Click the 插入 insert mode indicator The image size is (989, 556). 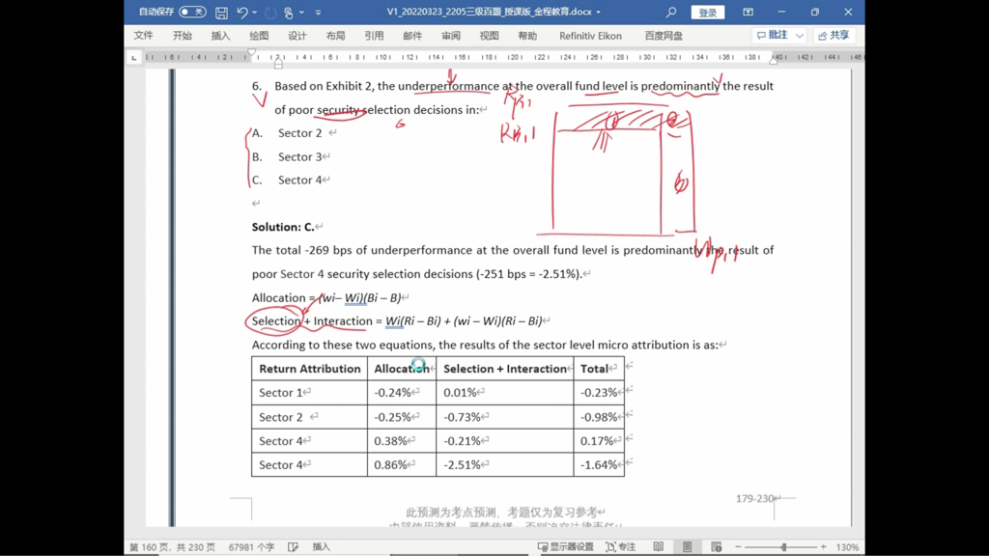[321, 546]
